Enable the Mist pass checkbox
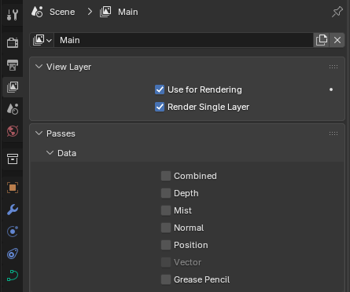Viewport: 350px width, 292px height. coord(166,210)
